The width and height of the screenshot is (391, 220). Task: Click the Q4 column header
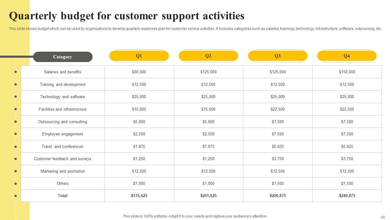pyautogui.click(x=347, y=56)
